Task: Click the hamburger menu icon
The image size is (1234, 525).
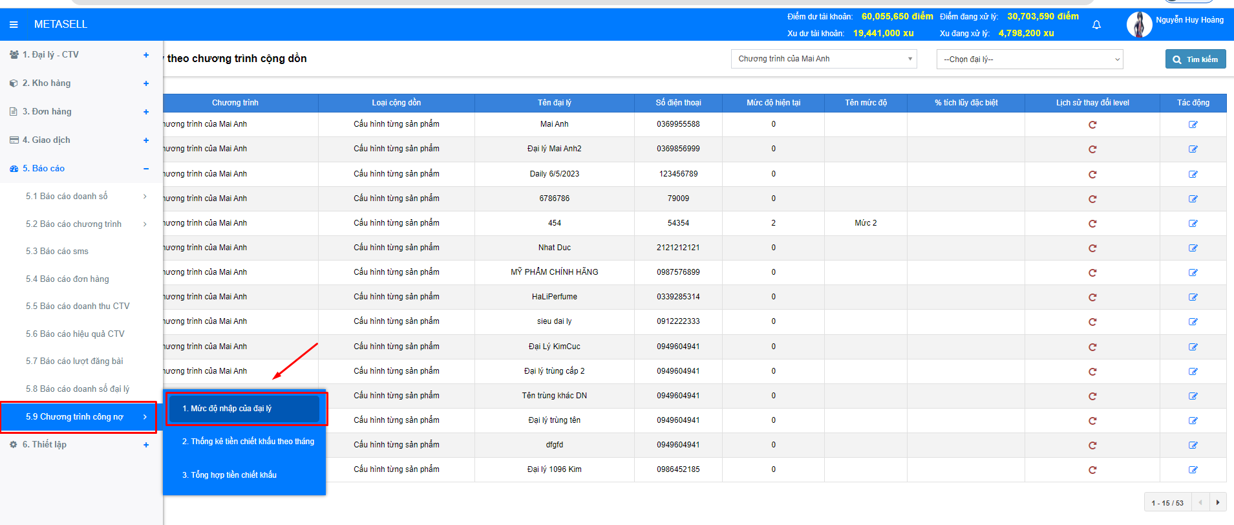Action: (14, 25)
